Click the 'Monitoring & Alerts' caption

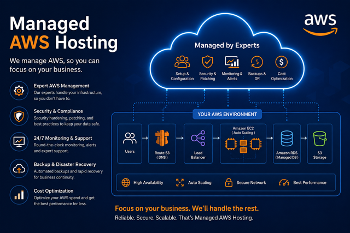coord(232,76)
